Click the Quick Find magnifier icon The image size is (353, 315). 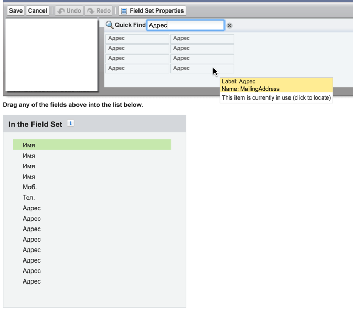[110, 25]
